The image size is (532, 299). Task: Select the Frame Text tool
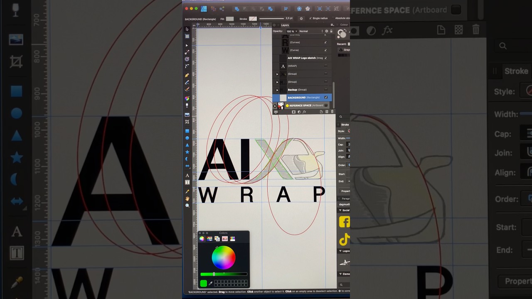click(187, 182)
